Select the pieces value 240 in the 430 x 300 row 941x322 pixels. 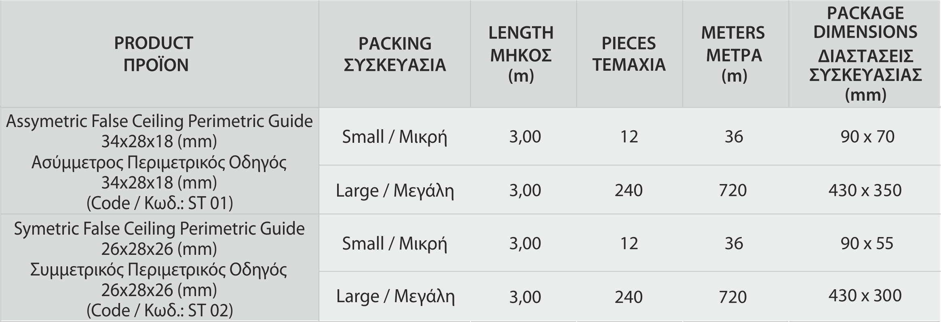pyautogui.click(x=629, y=297)
